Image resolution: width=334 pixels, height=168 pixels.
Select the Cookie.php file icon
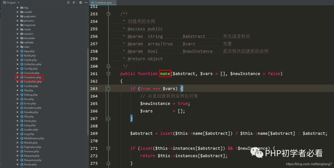(22, 86)
